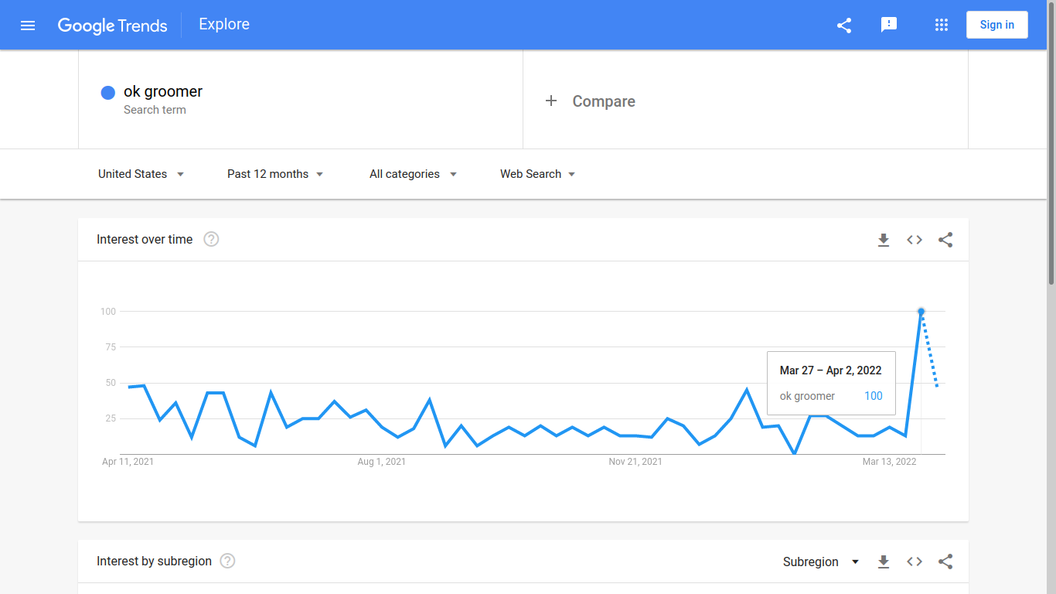The height and width of the screenshot is (594, 1056).
Task: Send feedback using the header icon
Action: click(x=889, y=25)
